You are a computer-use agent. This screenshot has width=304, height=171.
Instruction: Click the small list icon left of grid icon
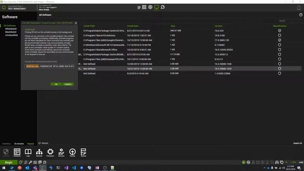[x=139, y=8]
